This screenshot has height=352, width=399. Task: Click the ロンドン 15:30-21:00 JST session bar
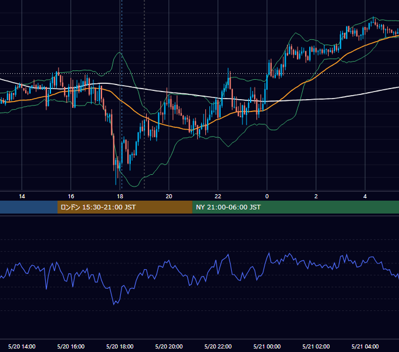click(124, 207)
